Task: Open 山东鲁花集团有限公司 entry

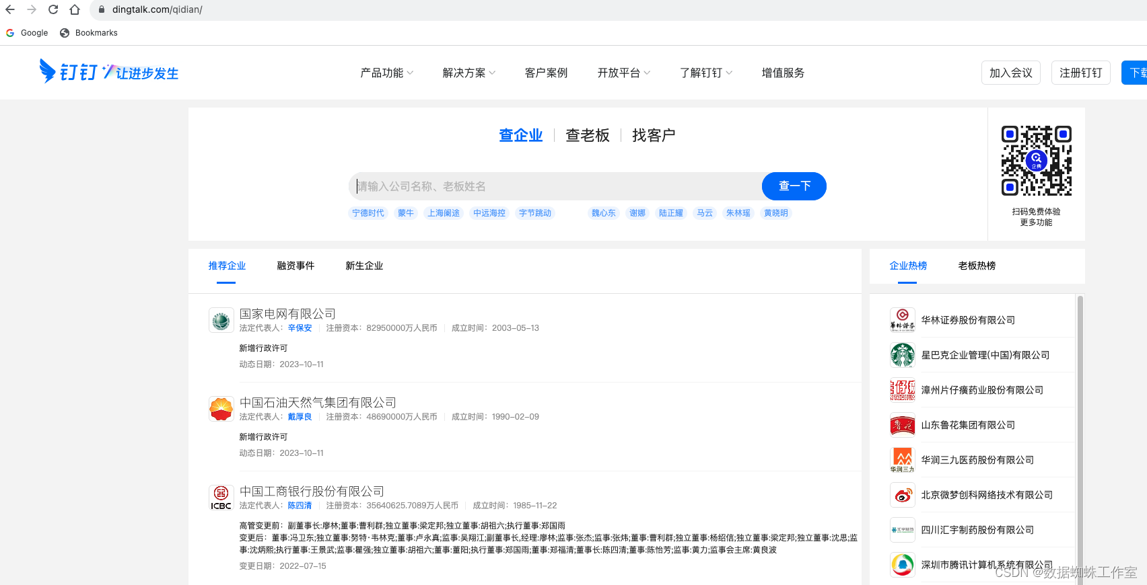Action: (968, 425)
